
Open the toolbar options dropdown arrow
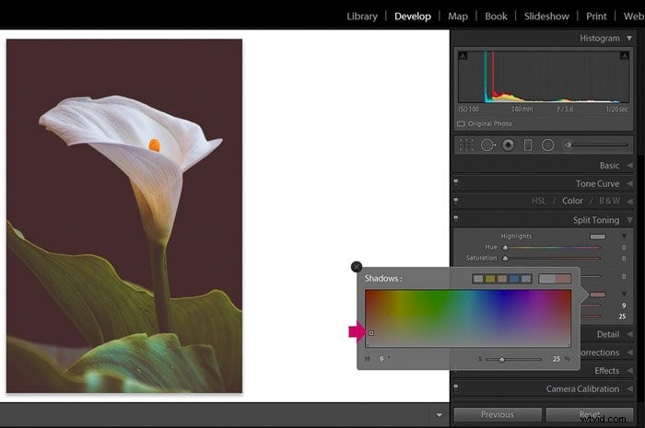coord(440,415)
